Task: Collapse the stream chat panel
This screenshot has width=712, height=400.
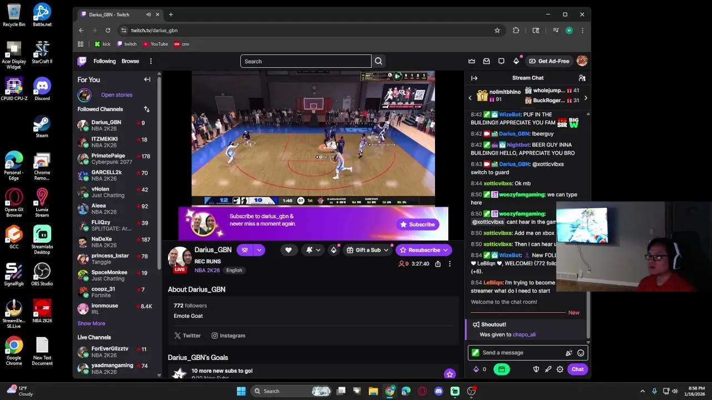Action: (x=474, y=78)
